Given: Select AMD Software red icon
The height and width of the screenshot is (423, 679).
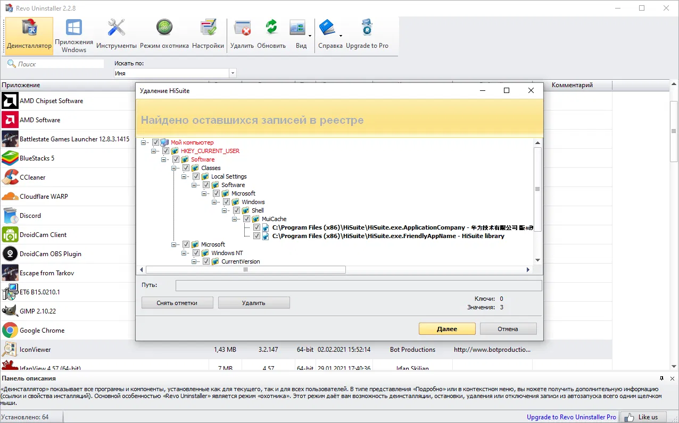Looking at the screenshot, I should point(10,120).
